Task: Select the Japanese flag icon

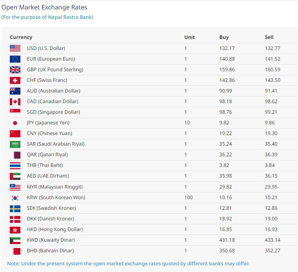Action: tap(15, 123)
